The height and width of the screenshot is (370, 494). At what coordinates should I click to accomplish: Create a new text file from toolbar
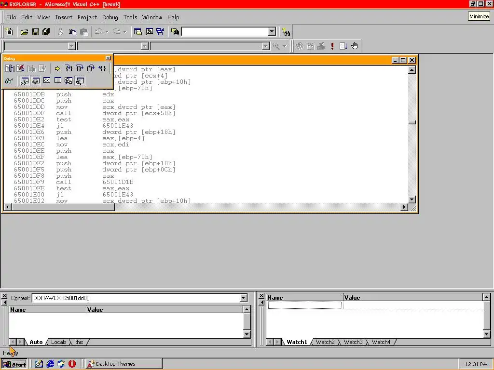click(9, 32)
